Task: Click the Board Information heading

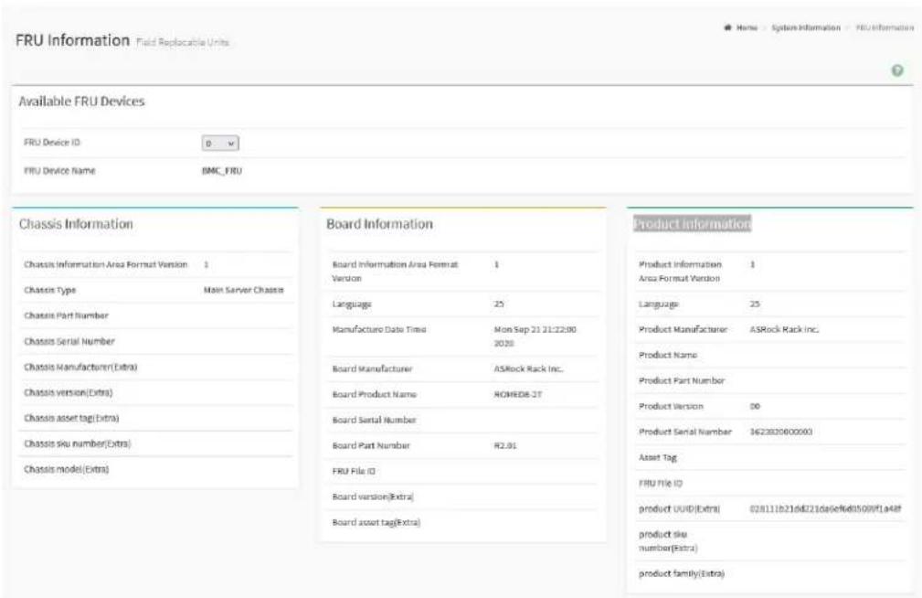Action: 379,224
